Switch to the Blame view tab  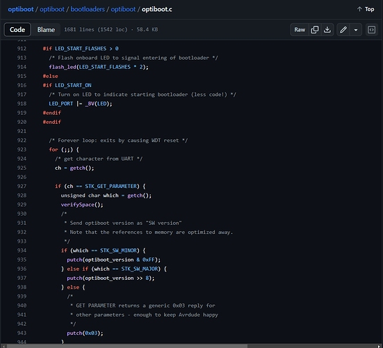[x=46, y=30]
